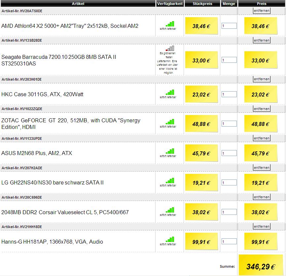This screenshot has width=286, height=276.
Task: Select product name LG GH22NS40/NS30
Action: click(53, 182)
